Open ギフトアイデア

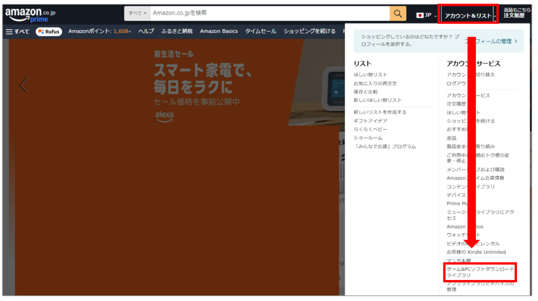pyautogui.click(x=370, y=121)
